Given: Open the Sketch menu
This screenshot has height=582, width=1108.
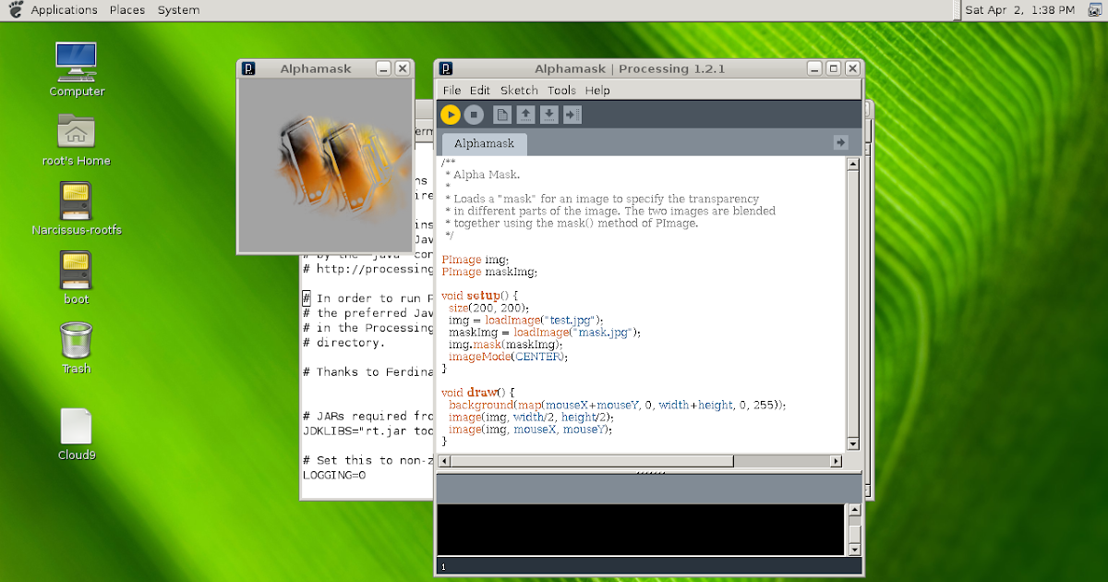Looking at the screenshot, I should [x=519, y=90].
